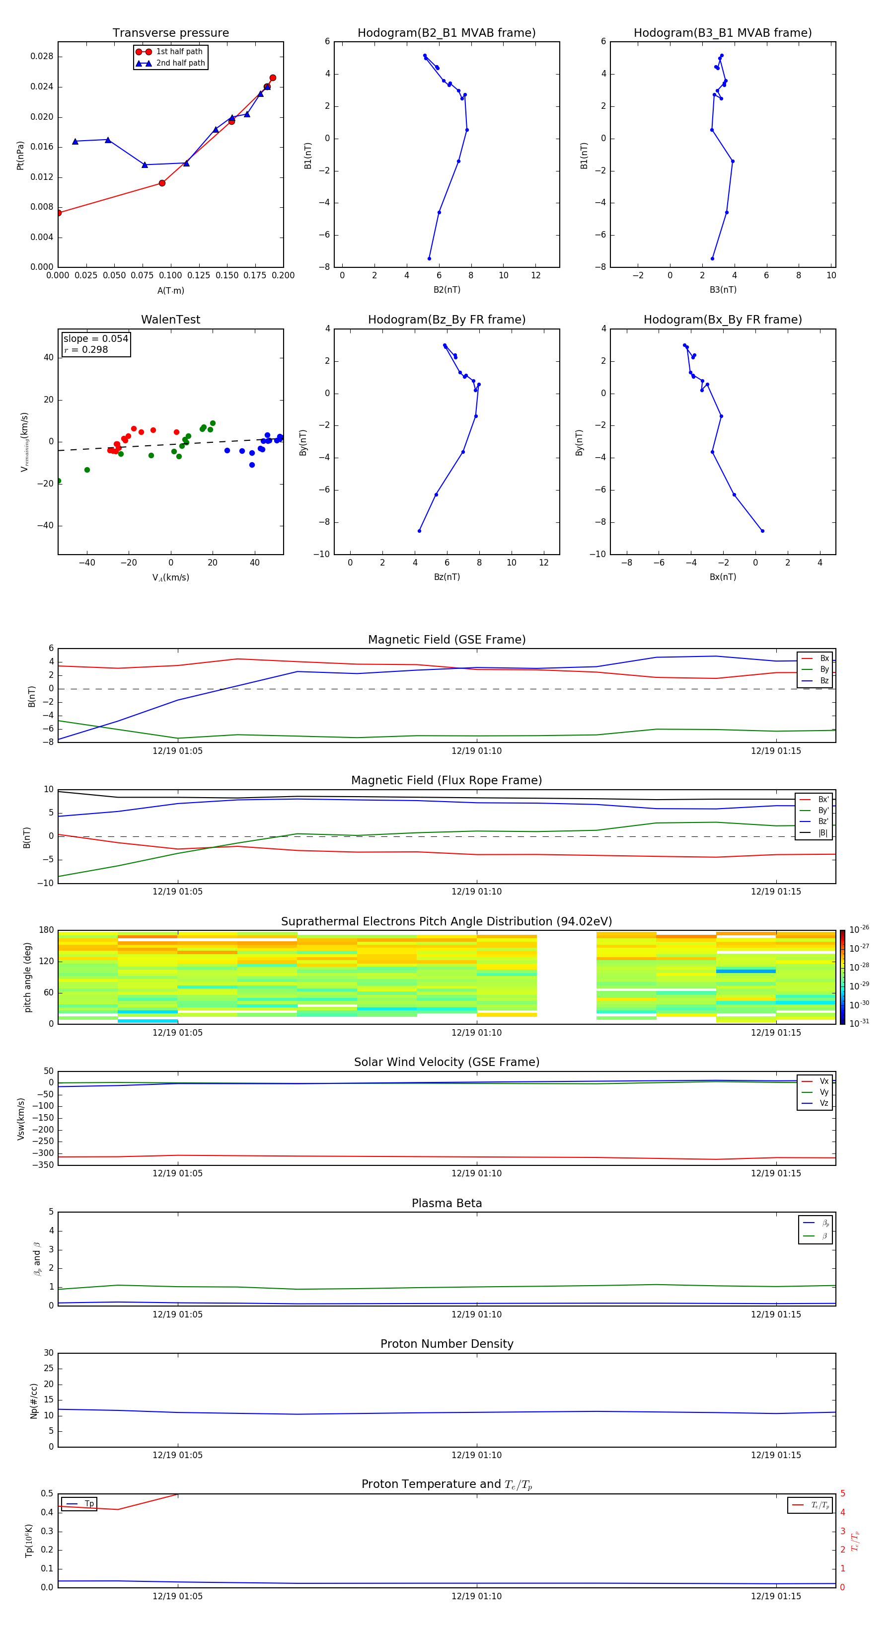The height and width of the screenshot is (1640, 894).
Task: Click the '0.028' tick on Transverse pressure axis
Action: coord(42,57)
